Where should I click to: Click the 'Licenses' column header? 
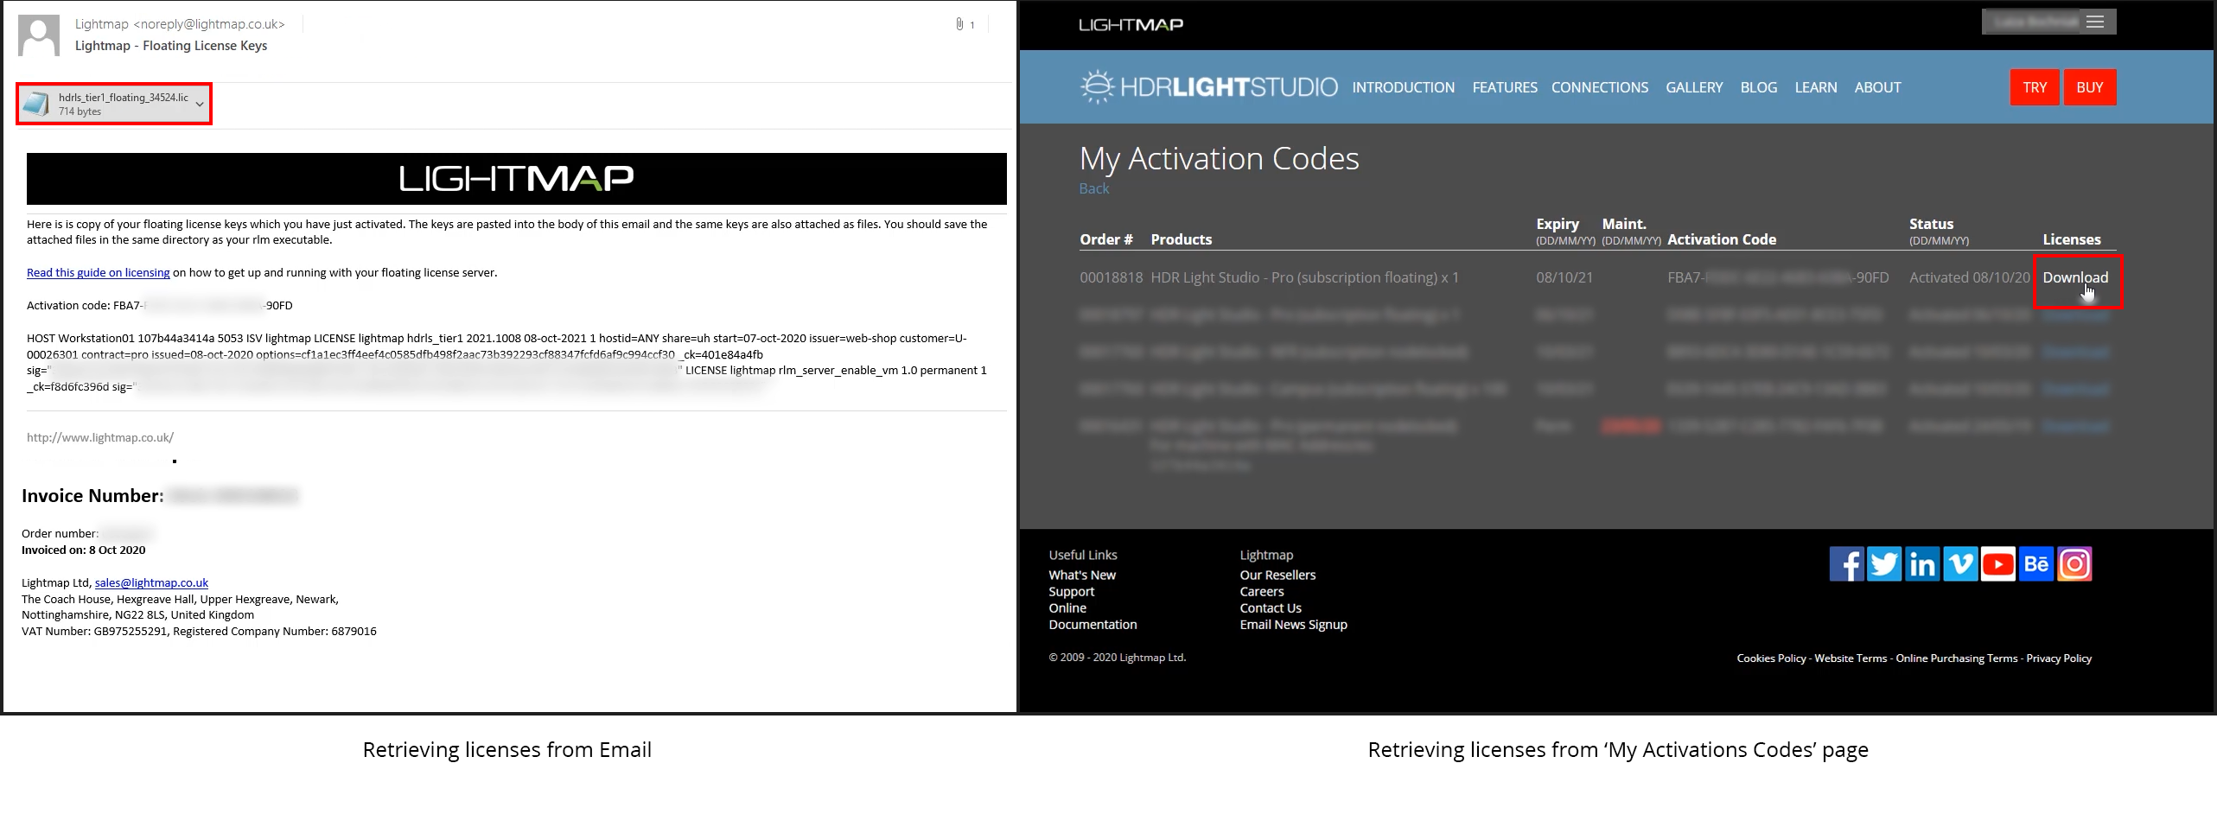(2072, 239)
